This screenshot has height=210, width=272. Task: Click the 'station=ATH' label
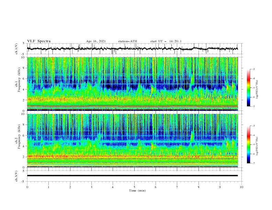click(127, 41)
